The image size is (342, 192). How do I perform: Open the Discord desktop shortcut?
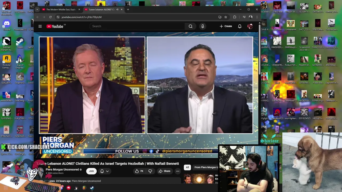[6, 25]
